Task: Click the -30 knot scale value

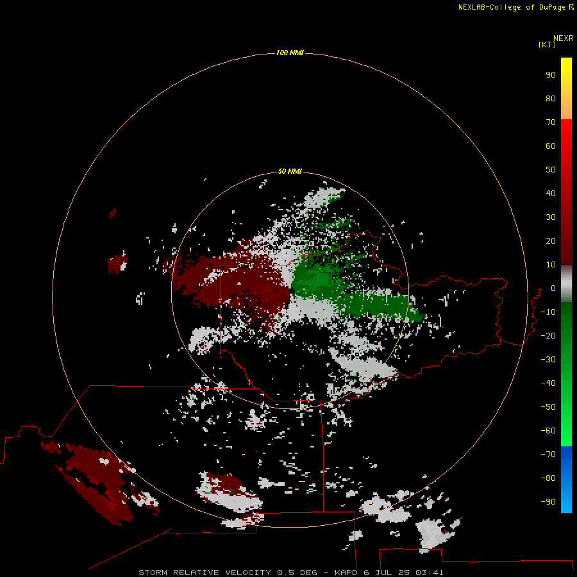Action: (548, 360)
